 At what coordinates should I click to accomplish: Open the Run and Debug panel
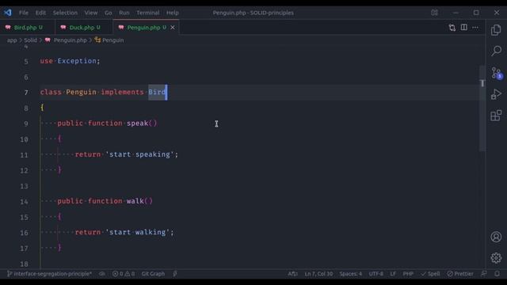tap(496, 94)
